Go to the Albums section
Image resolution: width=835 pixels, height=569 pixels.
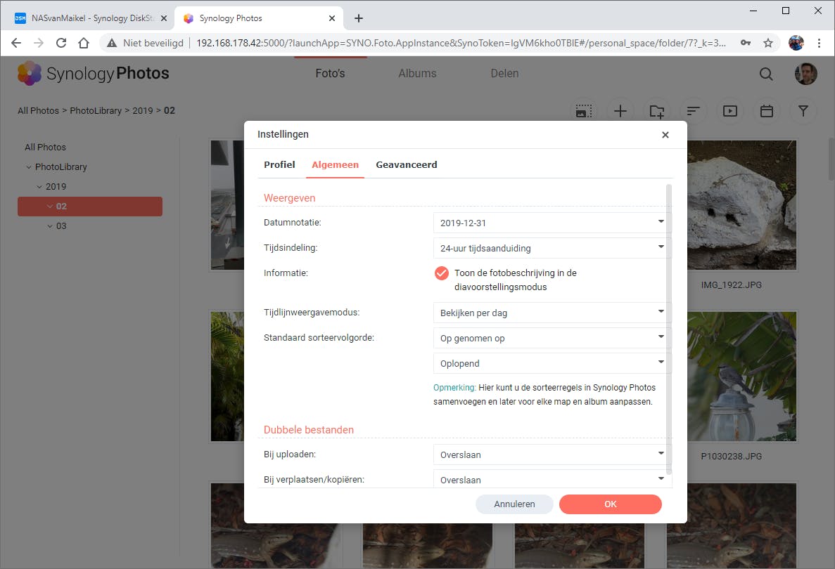click(x=418, y=73)
